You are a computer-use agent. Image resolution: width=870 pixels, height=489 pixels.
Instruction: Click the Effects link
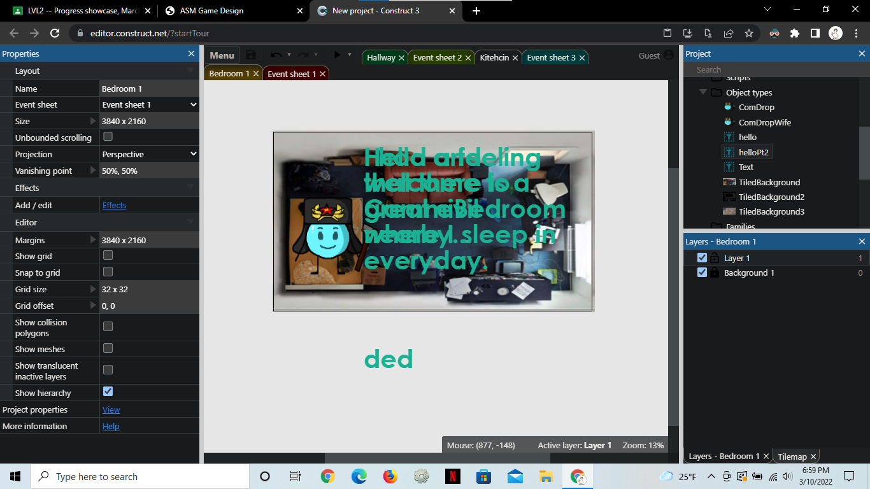pos(114,205)
